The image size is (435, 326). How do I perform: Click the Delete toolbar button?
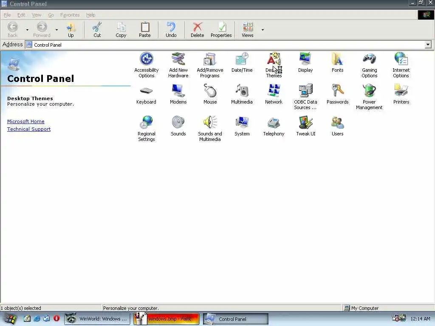coord(197,30)
